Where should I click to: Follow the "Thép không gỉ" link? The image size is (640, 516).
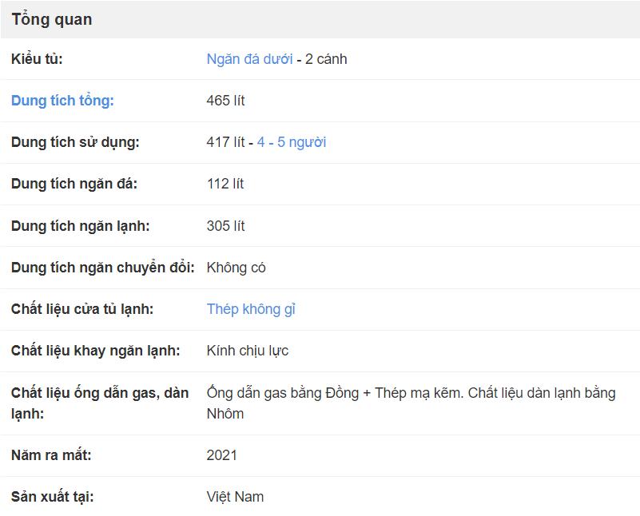point(251,309)
